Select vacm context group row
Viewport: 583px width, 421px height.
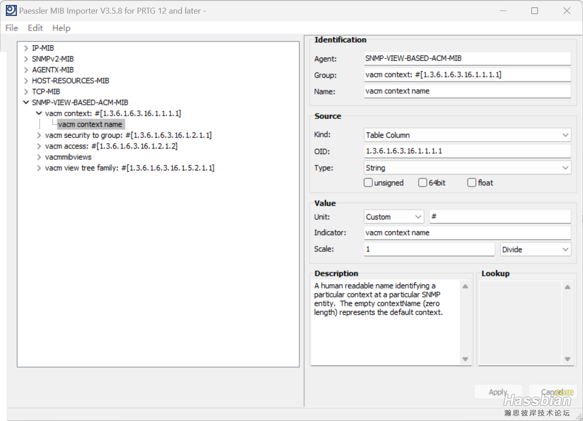pyautogui.click(x=113, y=113)
